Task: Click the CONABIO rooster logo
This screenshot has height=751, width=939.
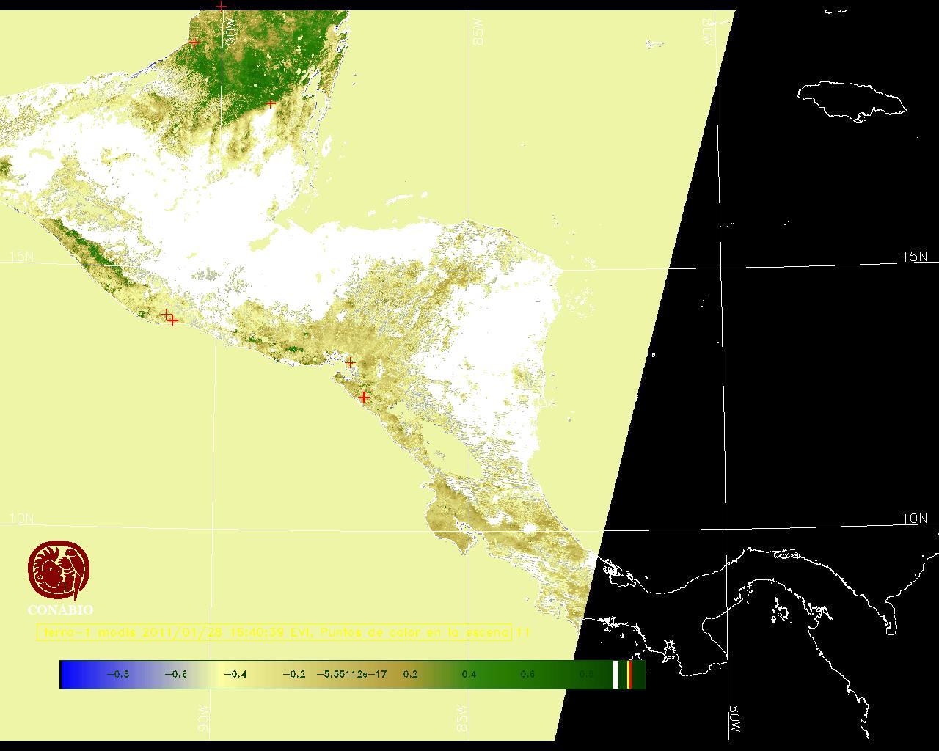Action: 59,571
